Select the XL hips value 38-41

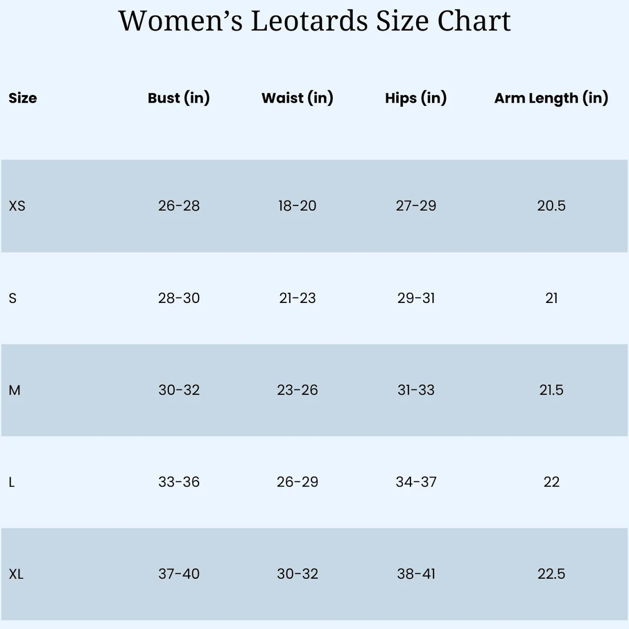(416, 574)
